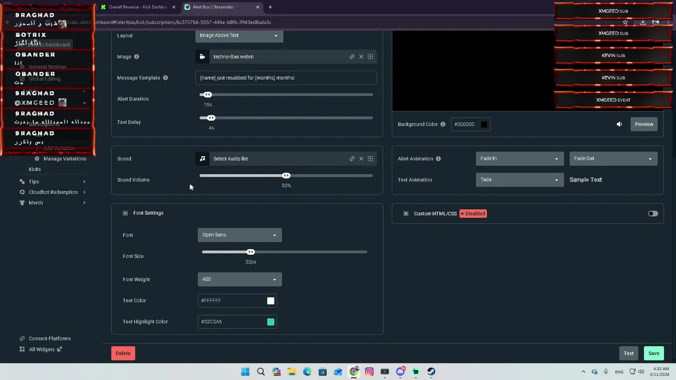Mute preview using the speaker icon
Image resolution: width=676 pixels, height=380 pixels.
point(619,124)
